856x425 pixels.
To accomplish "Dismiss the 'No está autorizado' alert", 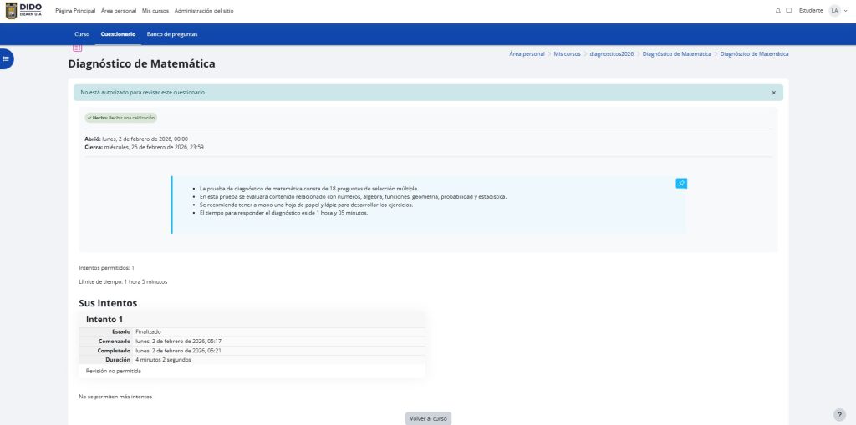I will click(773, 92).
